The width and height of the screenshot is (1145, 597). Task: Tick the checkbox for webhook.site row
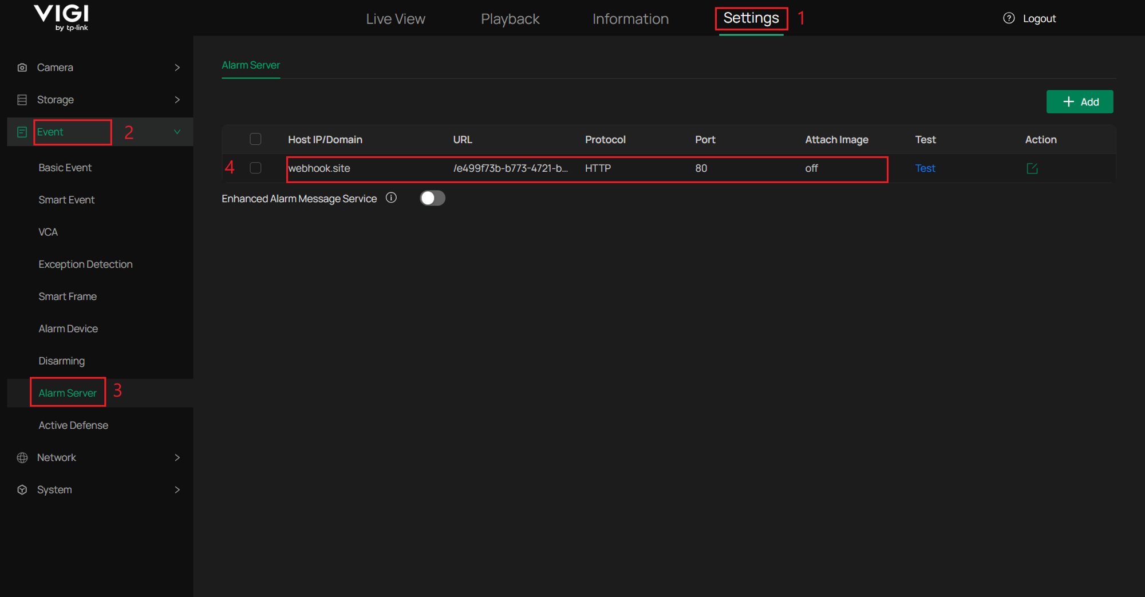click(x=255, y=168)
